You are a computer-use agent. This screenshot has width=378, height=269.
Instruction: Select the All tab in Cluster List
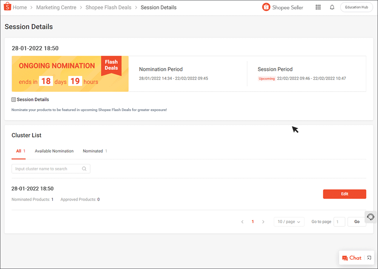point(17,151)
